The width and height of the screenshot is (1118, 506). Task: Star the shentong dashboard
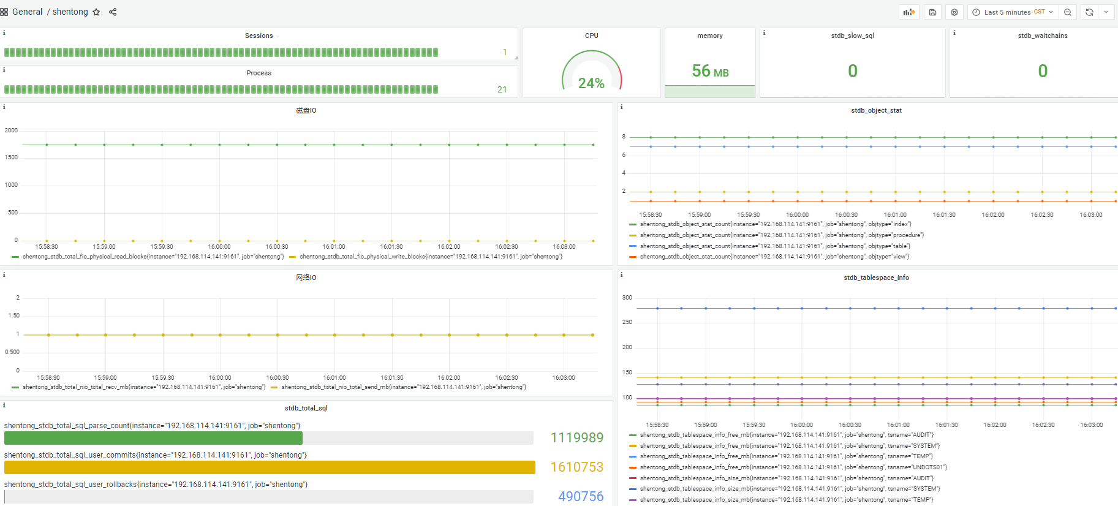(96, 12)
